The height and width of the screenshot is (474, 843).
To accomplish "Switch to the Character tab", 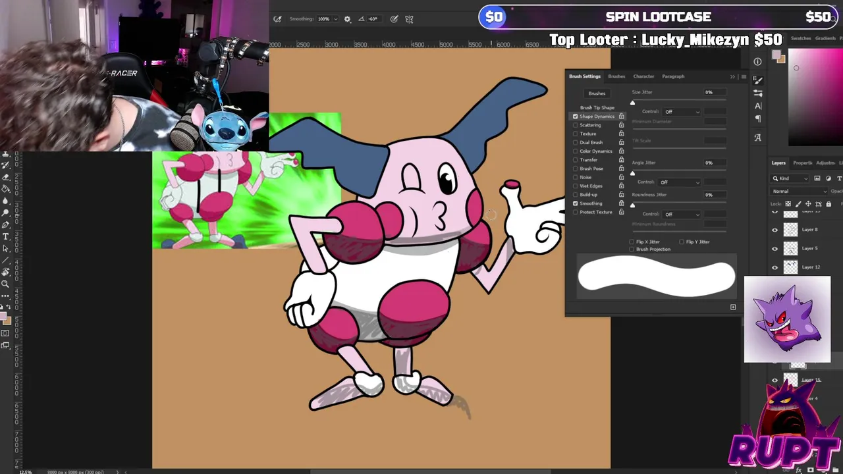I will point(643,76).
